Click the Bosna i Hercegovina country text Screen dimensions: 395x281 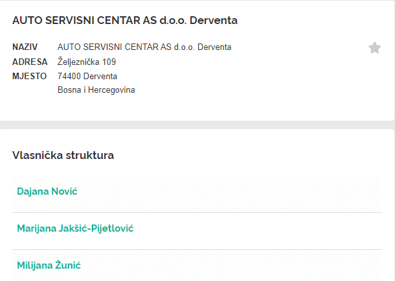[x=96, y=90]
